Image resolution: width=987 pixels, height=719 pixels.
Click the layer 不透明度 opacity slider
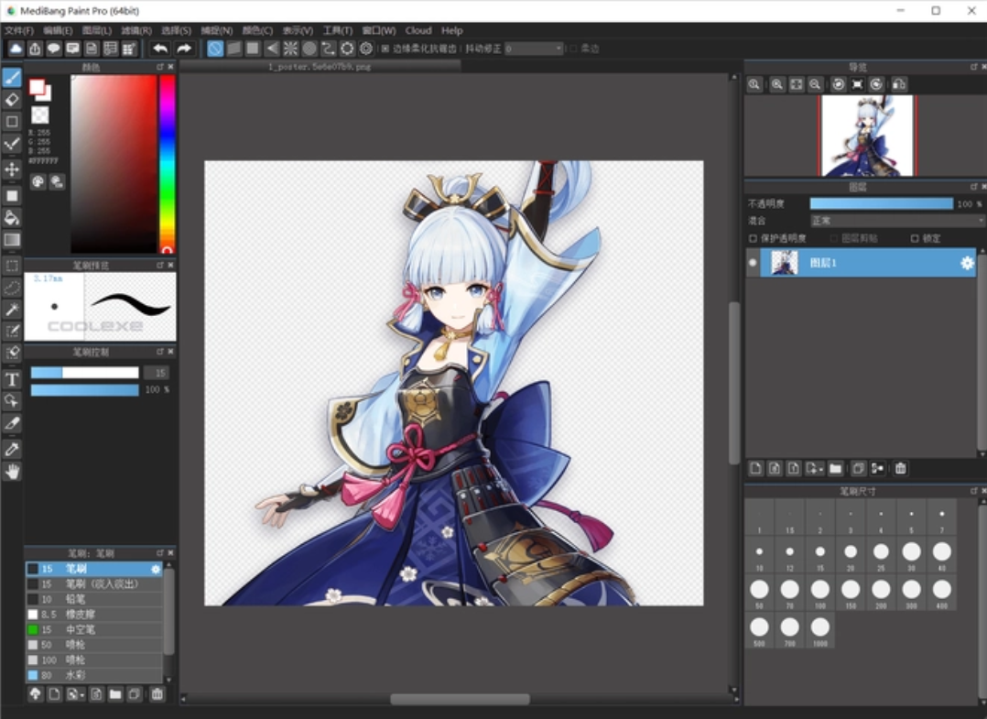point(881,203)
